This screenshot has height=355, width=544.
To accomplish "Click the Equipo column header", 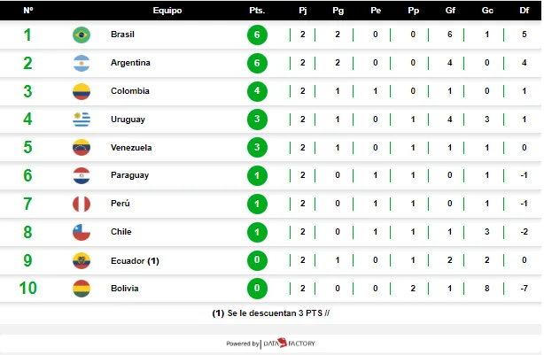I will tap(167, 11).
